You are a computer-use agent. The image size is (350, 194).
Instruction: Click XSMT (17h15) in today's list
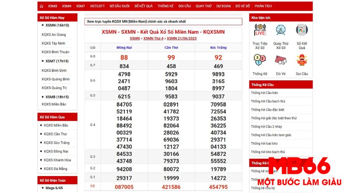[x=57, y=61]
